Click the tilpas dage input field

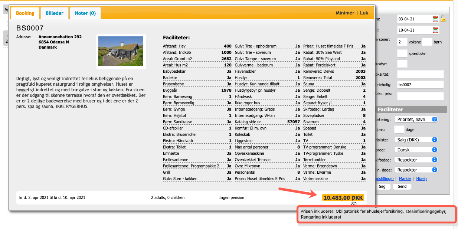(399, 130)
